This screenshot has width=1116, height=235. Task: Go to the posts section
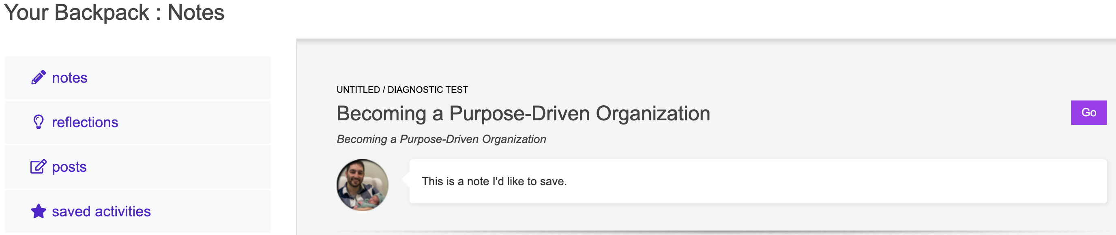pyautogui.click(x=69, y=167)
